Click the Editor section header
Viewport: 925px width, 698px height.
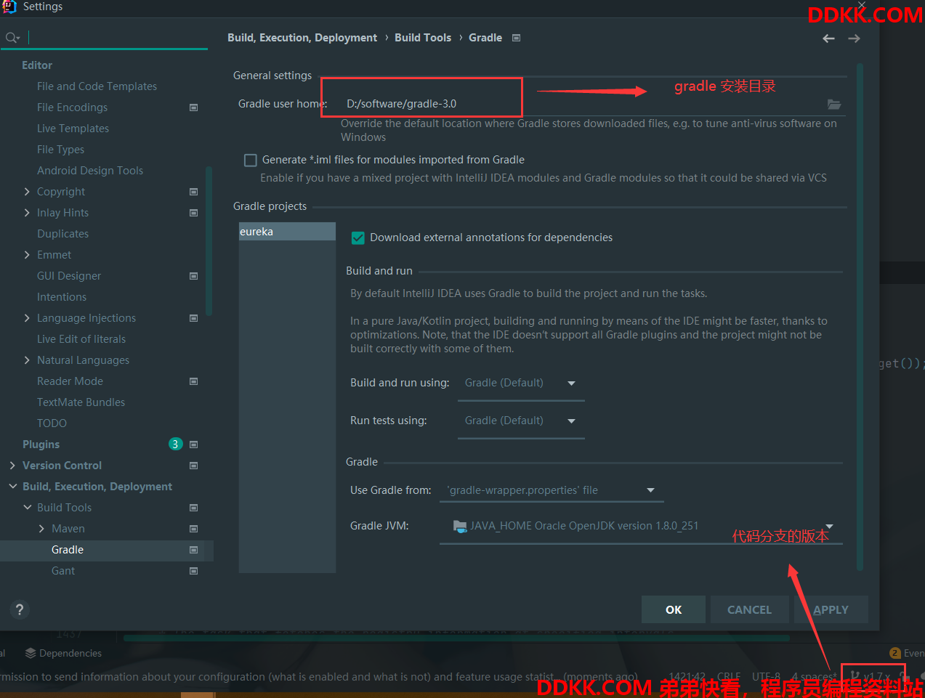pyautogui.click(x=37, y=65)
